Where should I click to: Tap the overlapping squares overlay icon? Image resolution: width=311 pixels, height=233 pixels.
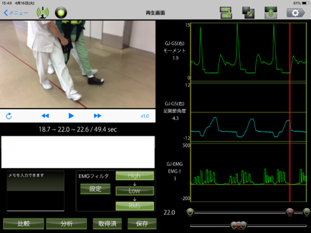coord(248,13)
